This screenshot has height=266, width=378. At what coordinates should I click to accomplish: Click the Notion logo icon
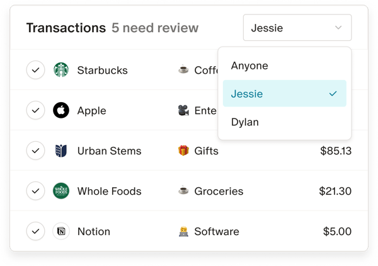click(x=61, y=231)
